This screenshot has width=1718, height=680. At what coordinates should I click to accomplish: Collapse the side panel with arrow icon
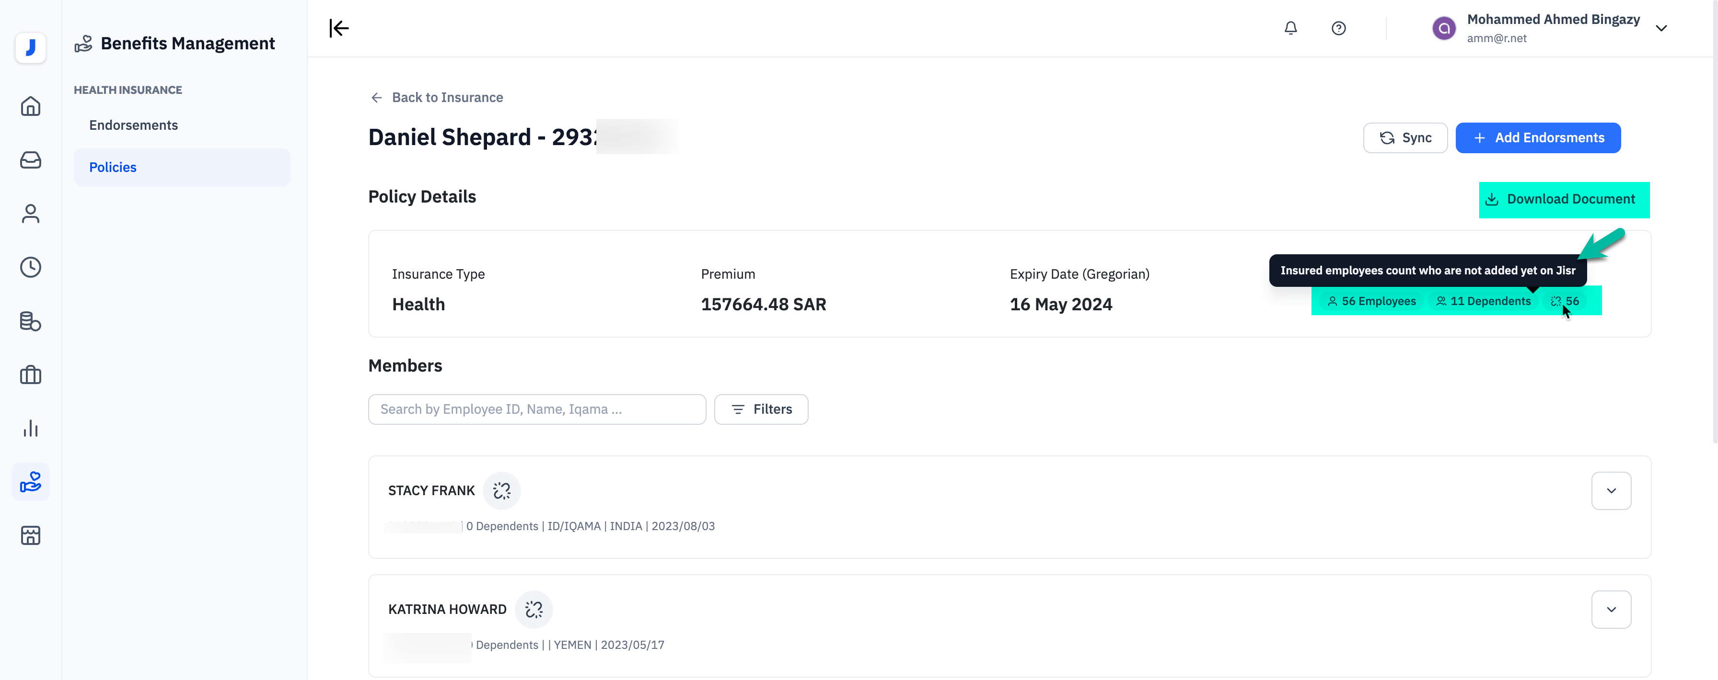coord(339,28)
